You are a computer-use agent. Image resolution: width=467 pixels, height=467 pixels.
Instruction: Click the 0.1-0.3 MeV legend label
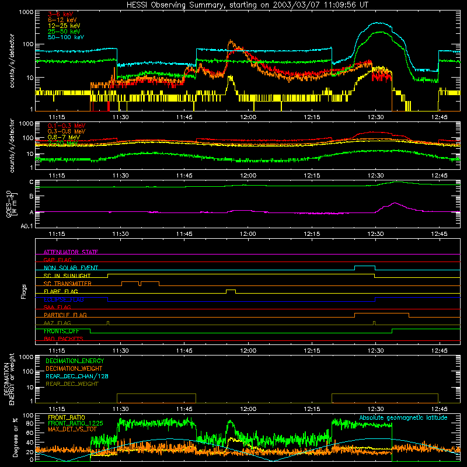pos(67,126)
